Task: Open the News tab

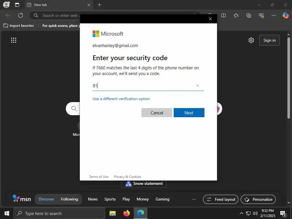Action: pyautogui.click(x=93, y=199)
